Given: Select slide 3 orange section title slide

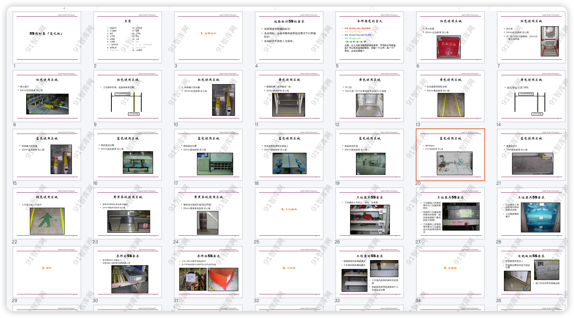Looking at the screenshot, I should coord(208,37).
